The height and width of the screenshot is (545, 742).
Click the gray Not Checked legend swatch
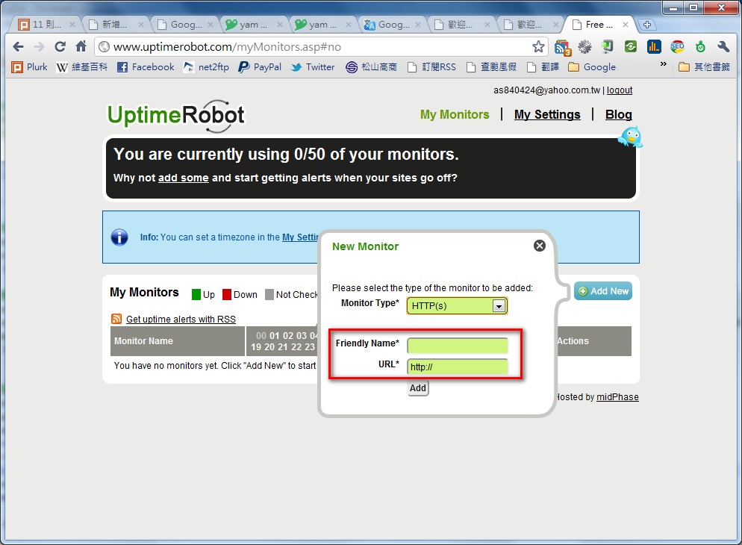pyautogui.click(x=269, y=295)
